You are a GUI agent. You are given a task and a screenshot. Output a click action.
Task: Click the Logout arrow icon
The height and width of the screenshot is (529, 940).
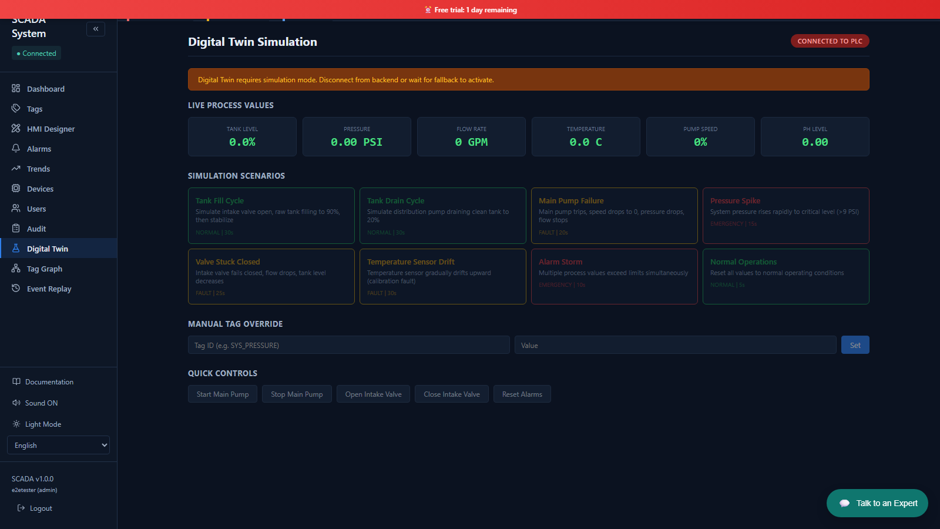pyautogui.click(x=21, y=508)
